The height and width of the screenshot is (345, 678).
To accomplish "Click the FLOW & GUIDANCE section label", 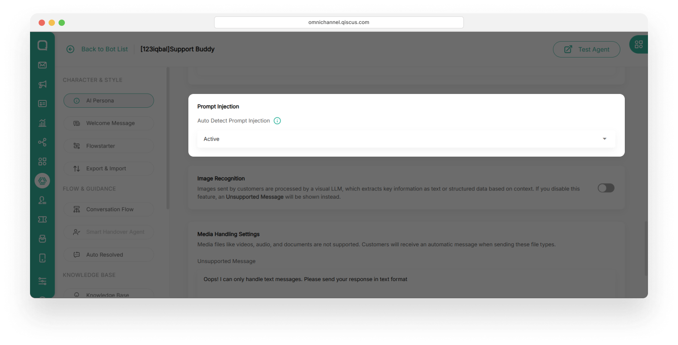I will coord(89,189).
